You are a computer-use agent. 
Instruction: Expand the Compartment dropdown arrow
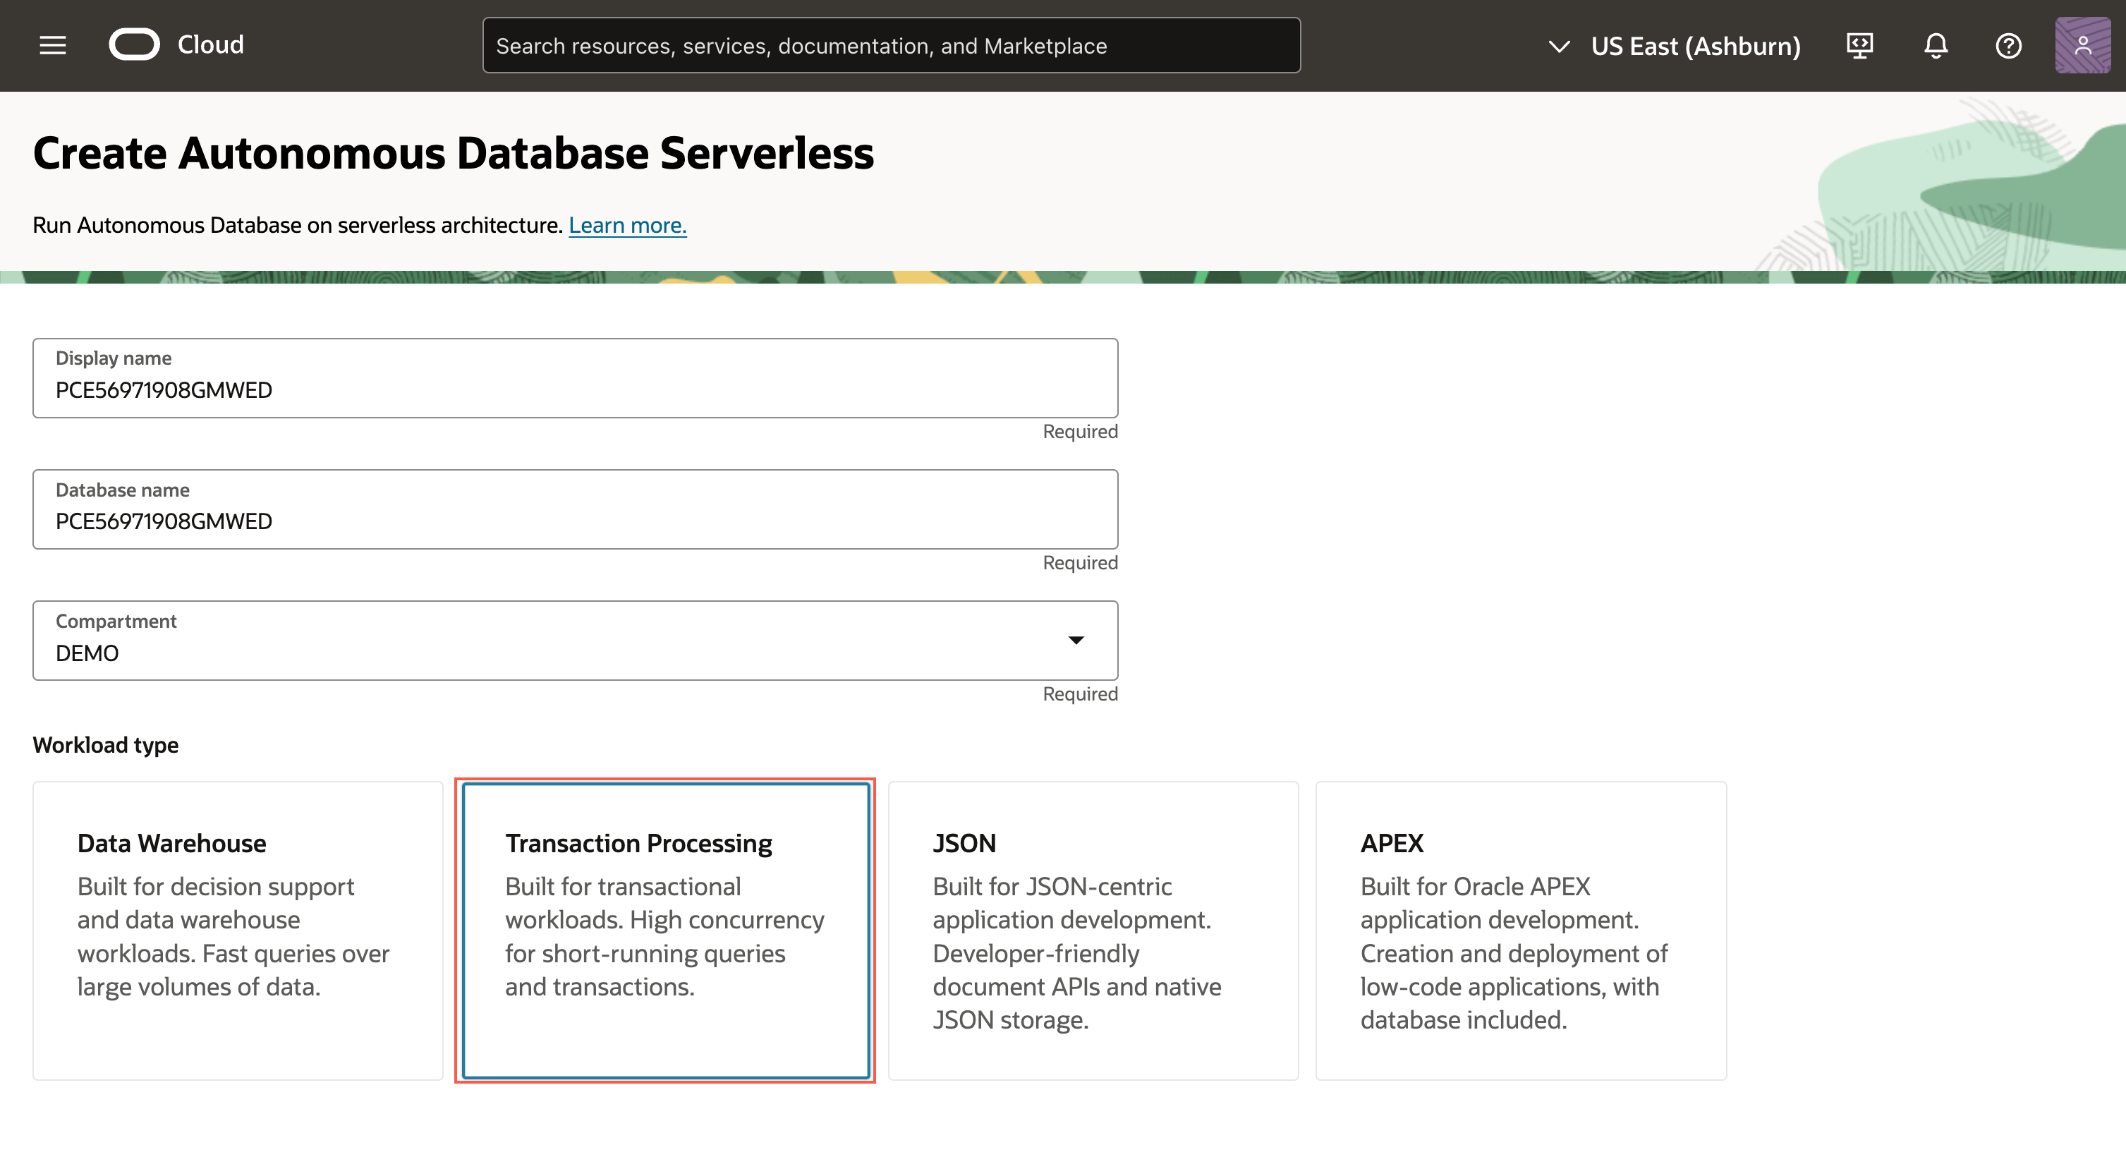tap(1076, 641)
